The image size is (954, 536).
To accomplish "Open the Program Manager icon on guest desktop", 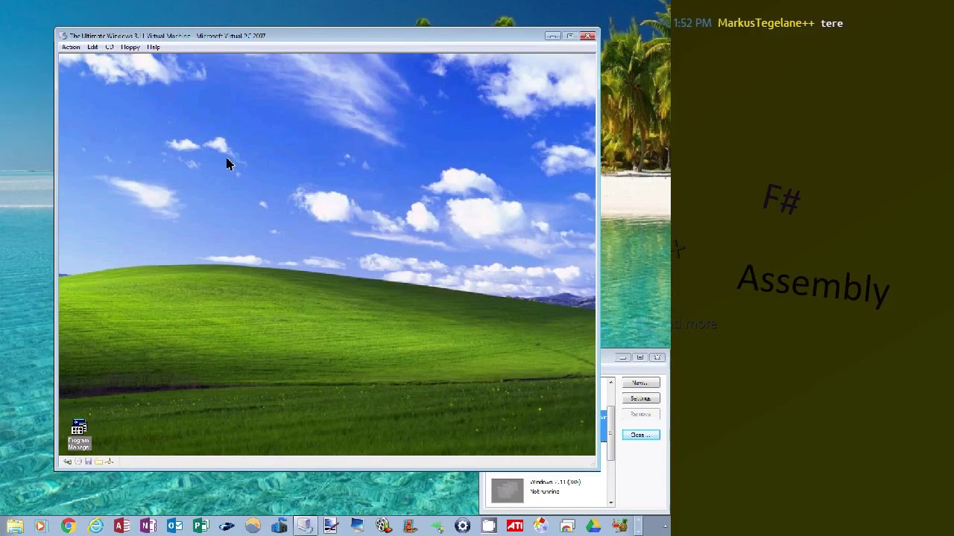I will click(79, 435).
